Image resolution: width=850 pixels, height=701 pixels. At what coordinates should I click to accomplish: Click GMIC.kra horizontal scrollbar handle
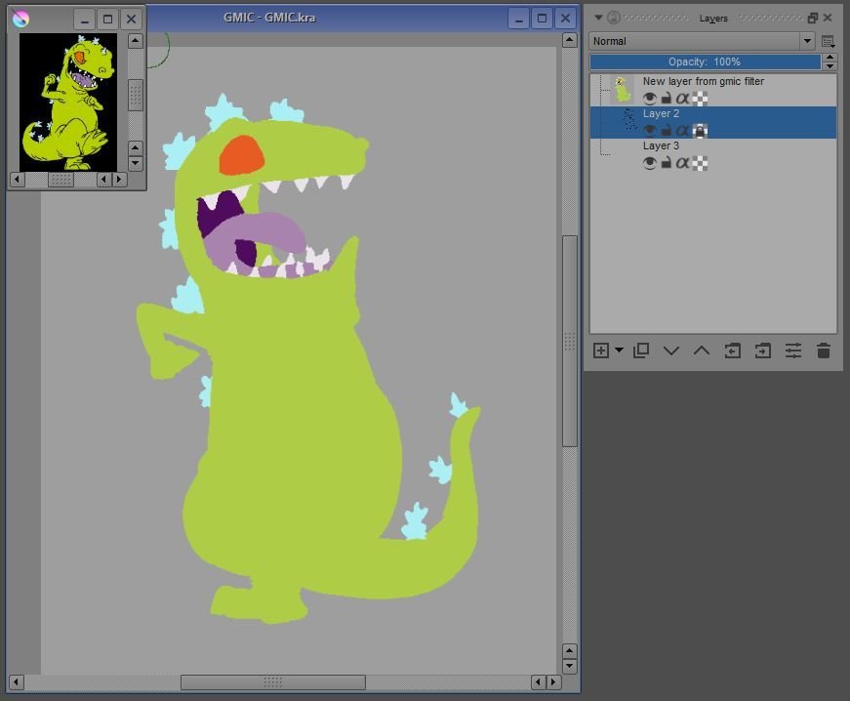272,682
